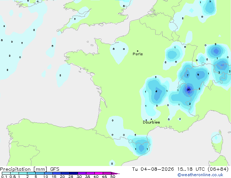The height and width of the screenshot is (178, 231).
Task: Click the legend number 50
Action: (113, 177)
